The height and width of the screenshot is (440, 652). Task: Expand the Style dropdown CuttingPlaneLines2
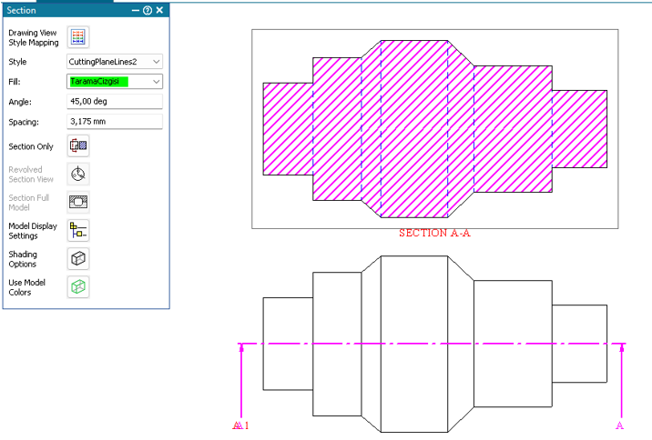[x=157, y=62]
